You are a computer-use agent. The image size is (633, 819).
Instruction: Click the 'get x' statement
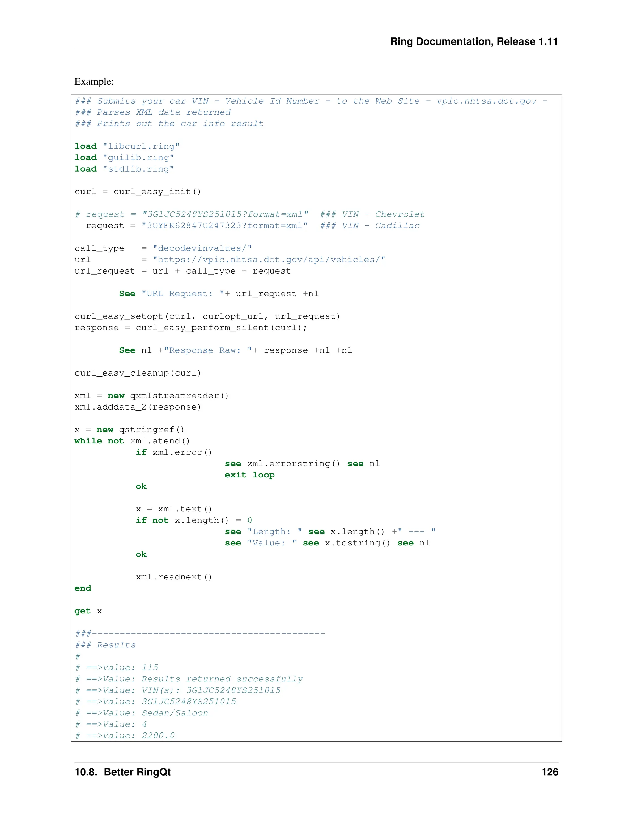click(x=88, y=611)
